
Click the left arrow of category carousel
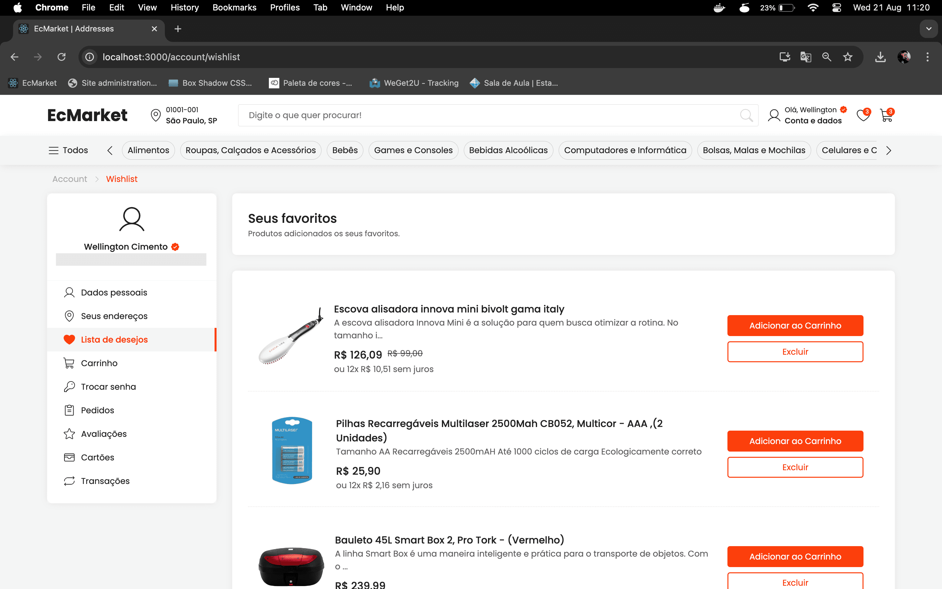(110, 151)
